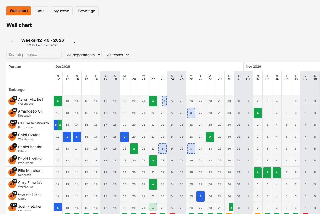This screenshot has height=214, width=320.
Task: Open Amandeep Gill's name link
Action: click(31, 111)
